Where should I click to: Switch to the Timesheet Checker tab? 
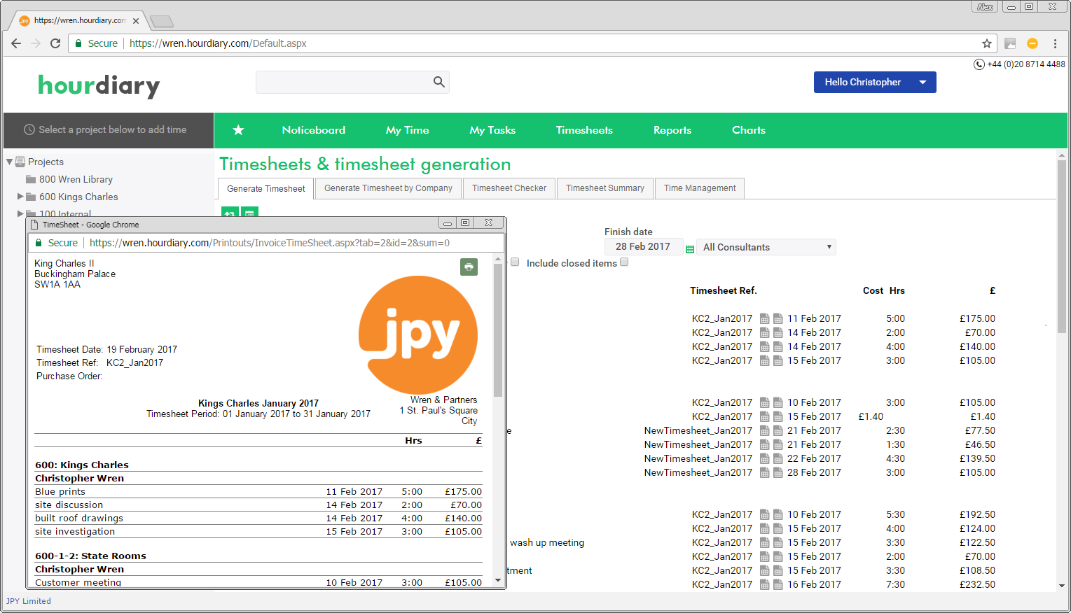(509, 188)
